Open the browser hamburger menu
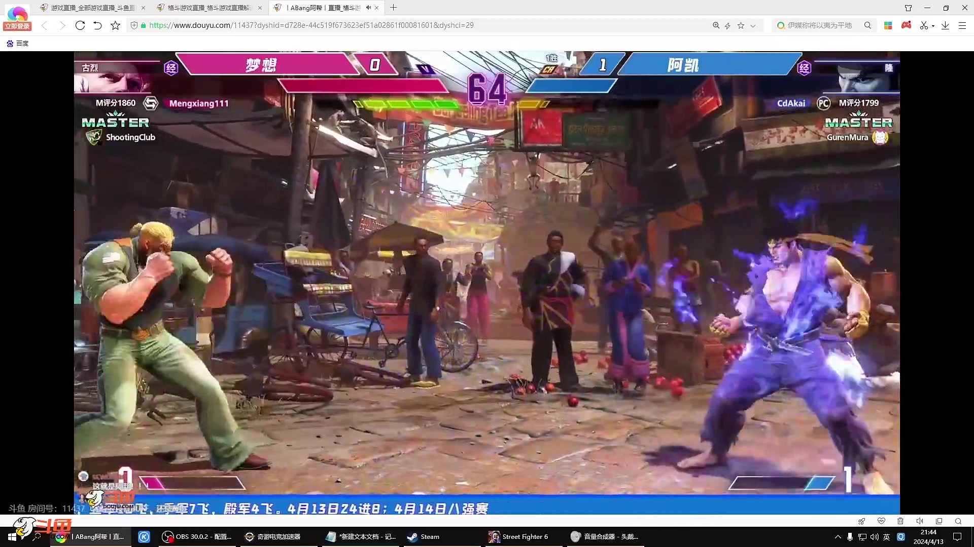Image resolution: width=974 pixels, height=547 pixels. click(x=962, y=25)
